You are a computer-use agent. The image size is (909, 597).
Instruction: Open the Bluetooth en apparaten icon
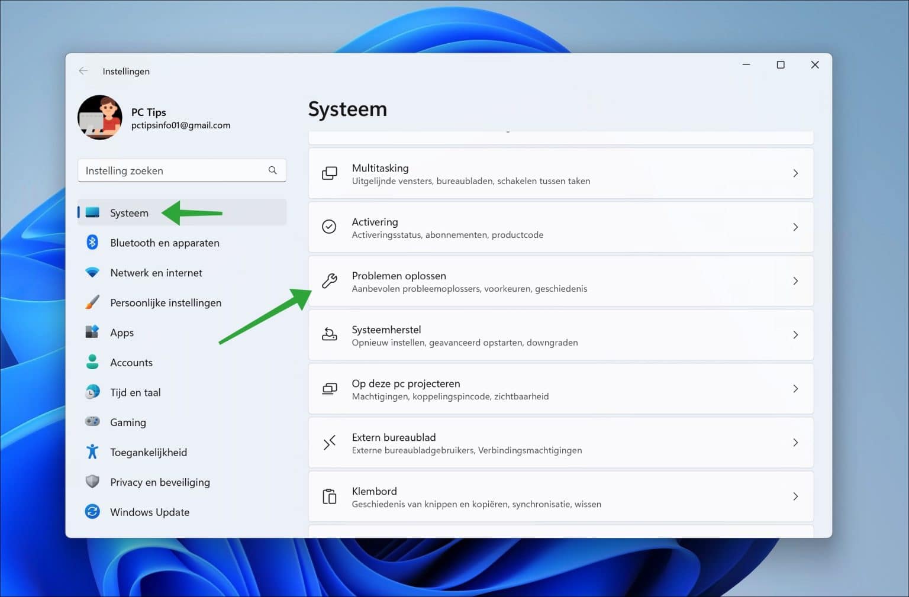92,243
